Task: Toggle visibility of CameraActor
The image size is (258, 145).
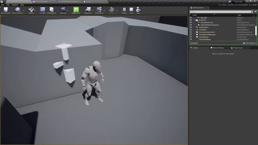Action: (191, 27)
